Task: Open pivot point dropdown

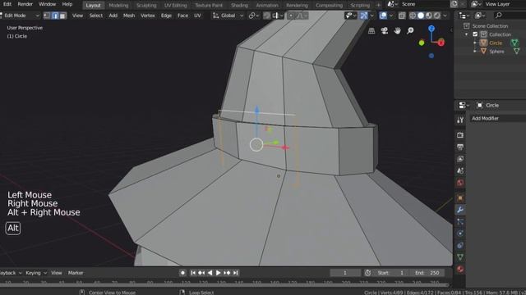Action: (254, 16)
